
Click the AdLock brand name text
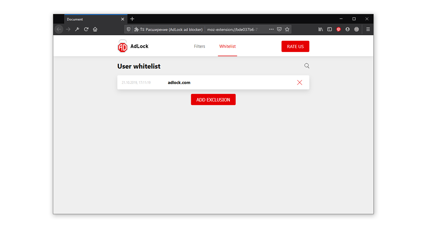139,46
